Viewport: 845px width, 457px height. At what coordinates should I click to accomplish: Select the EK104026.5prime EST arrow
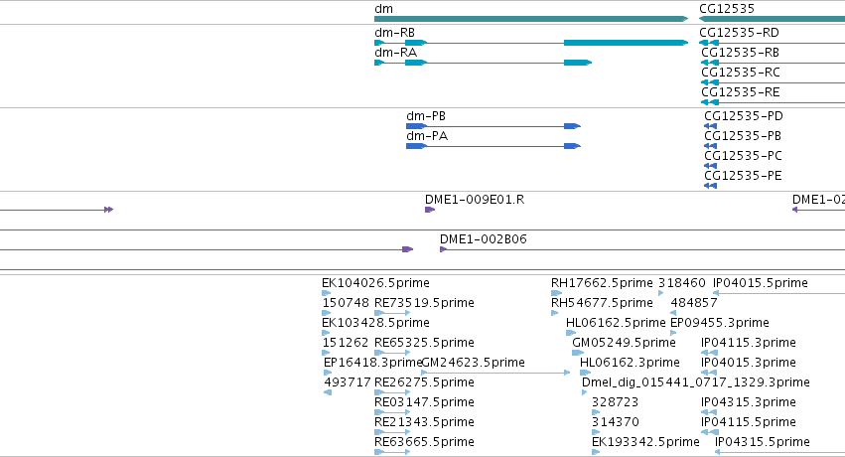(x=326, y=293)
